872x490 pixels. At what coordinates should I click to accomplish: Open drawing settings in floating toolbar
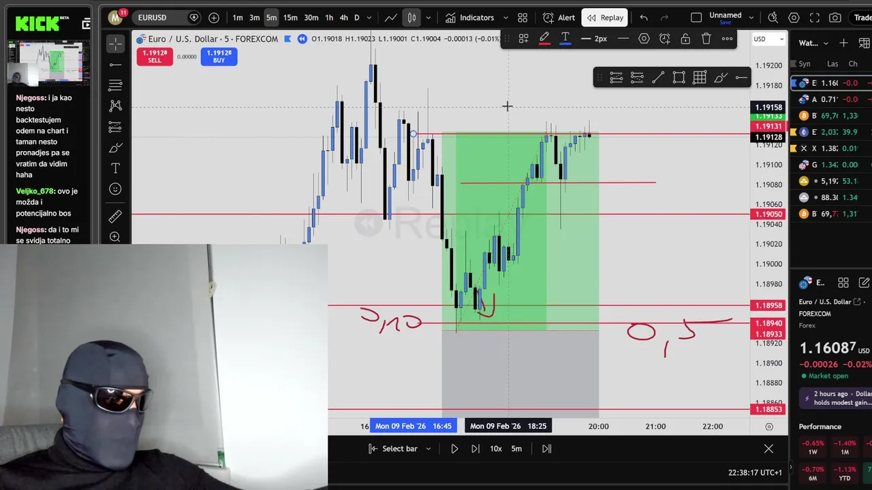click(644, 39)
